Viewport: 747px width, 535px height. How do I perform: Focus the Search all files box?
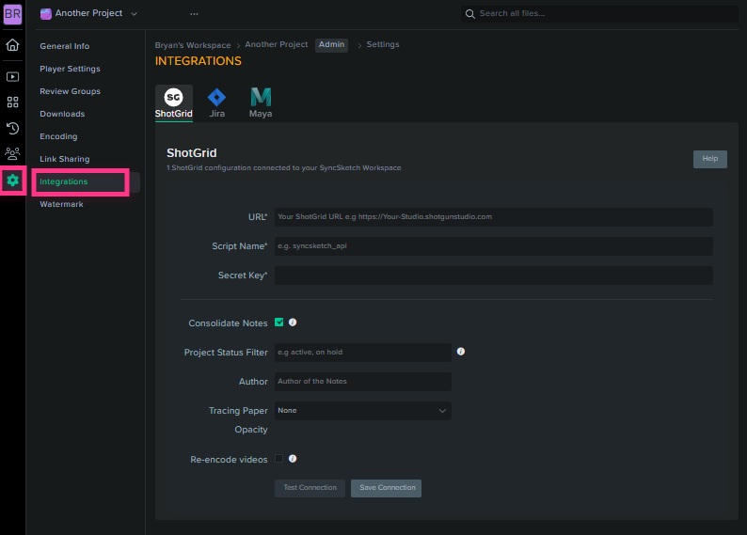(x=599, y=14)
